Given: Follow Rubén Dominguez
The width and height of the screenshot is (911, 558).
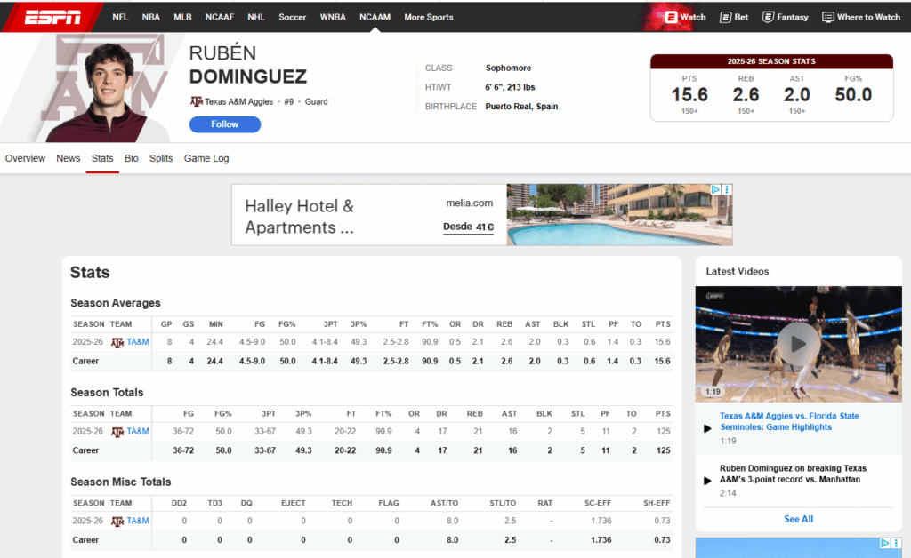Looking at the screenshot, I should click(224, 124).
